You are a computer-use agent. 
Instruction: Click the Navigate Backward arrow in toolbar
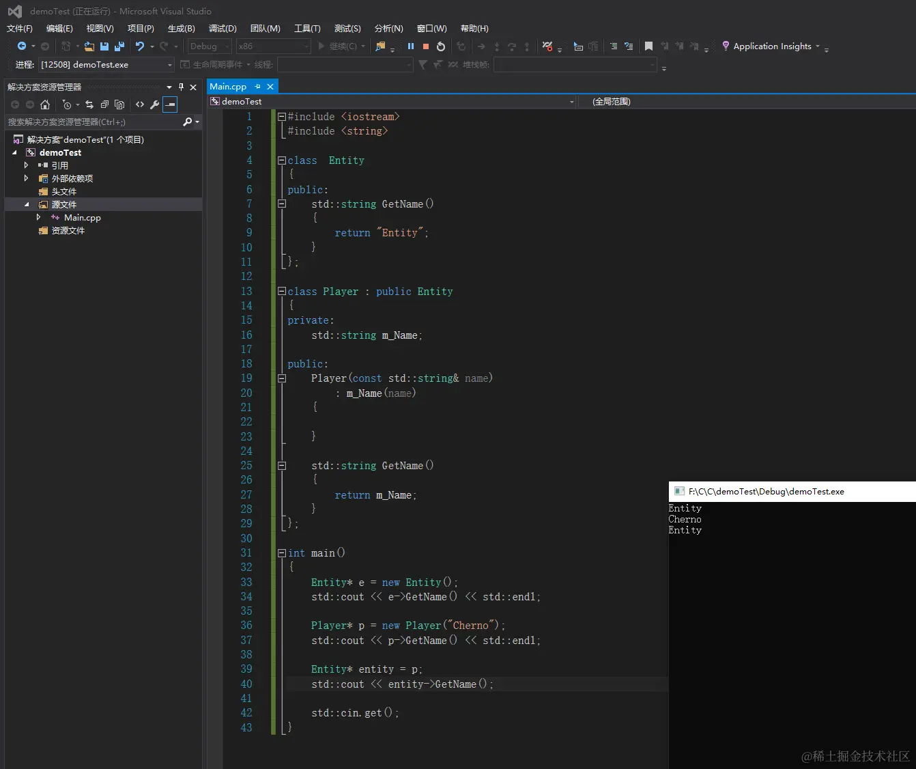[x=22, y=46]
